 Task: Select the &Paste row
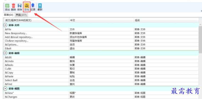click(x=101, y=76)
